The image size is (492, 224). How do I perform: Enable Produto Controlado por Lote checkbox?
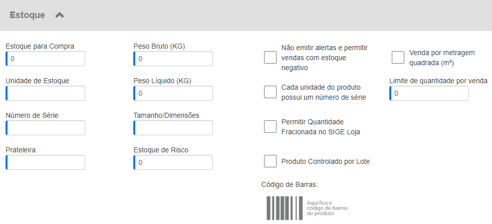270,161
